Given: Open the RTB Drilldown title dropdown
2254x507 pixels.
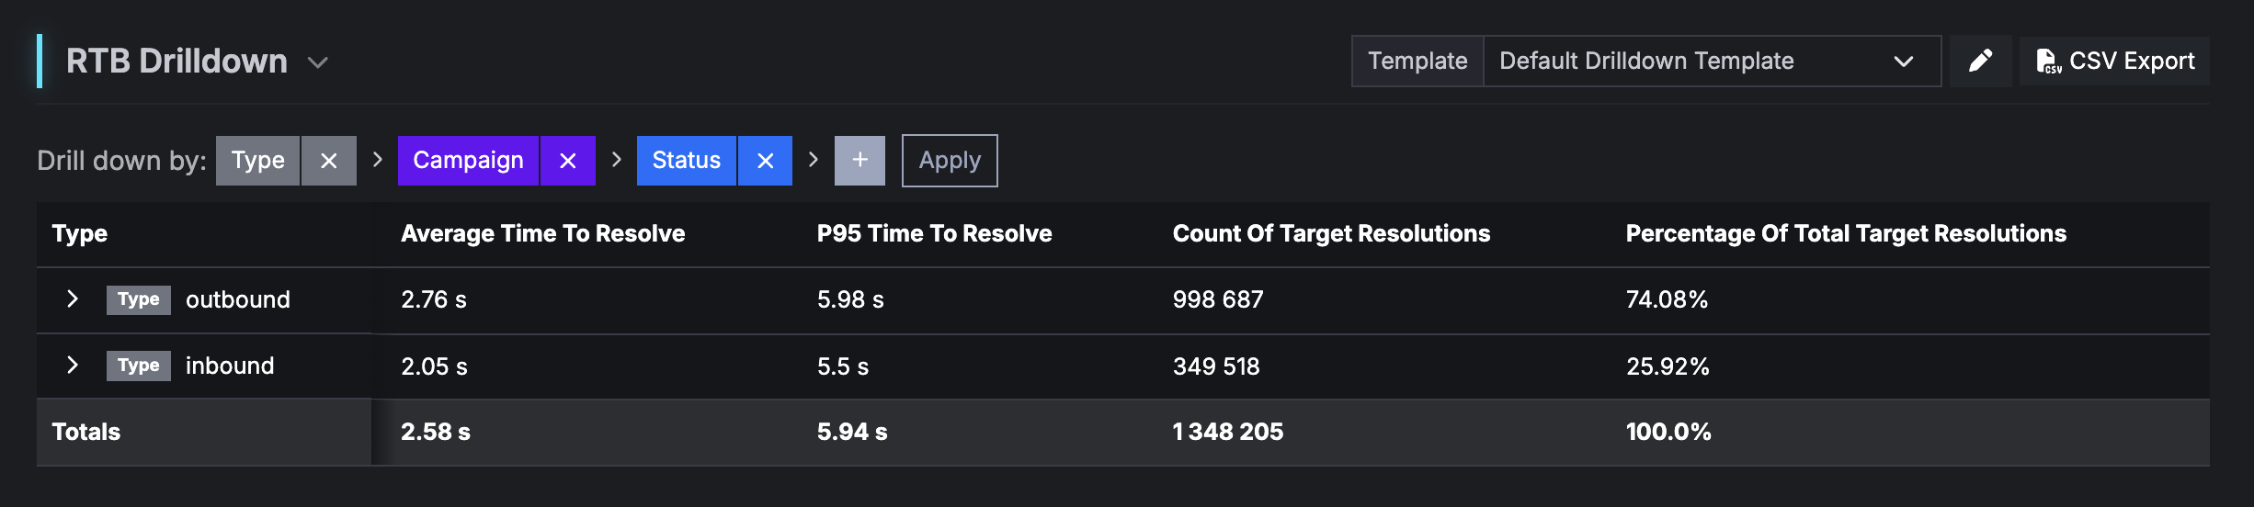Looking at the screenshot, I should (318, 62).
